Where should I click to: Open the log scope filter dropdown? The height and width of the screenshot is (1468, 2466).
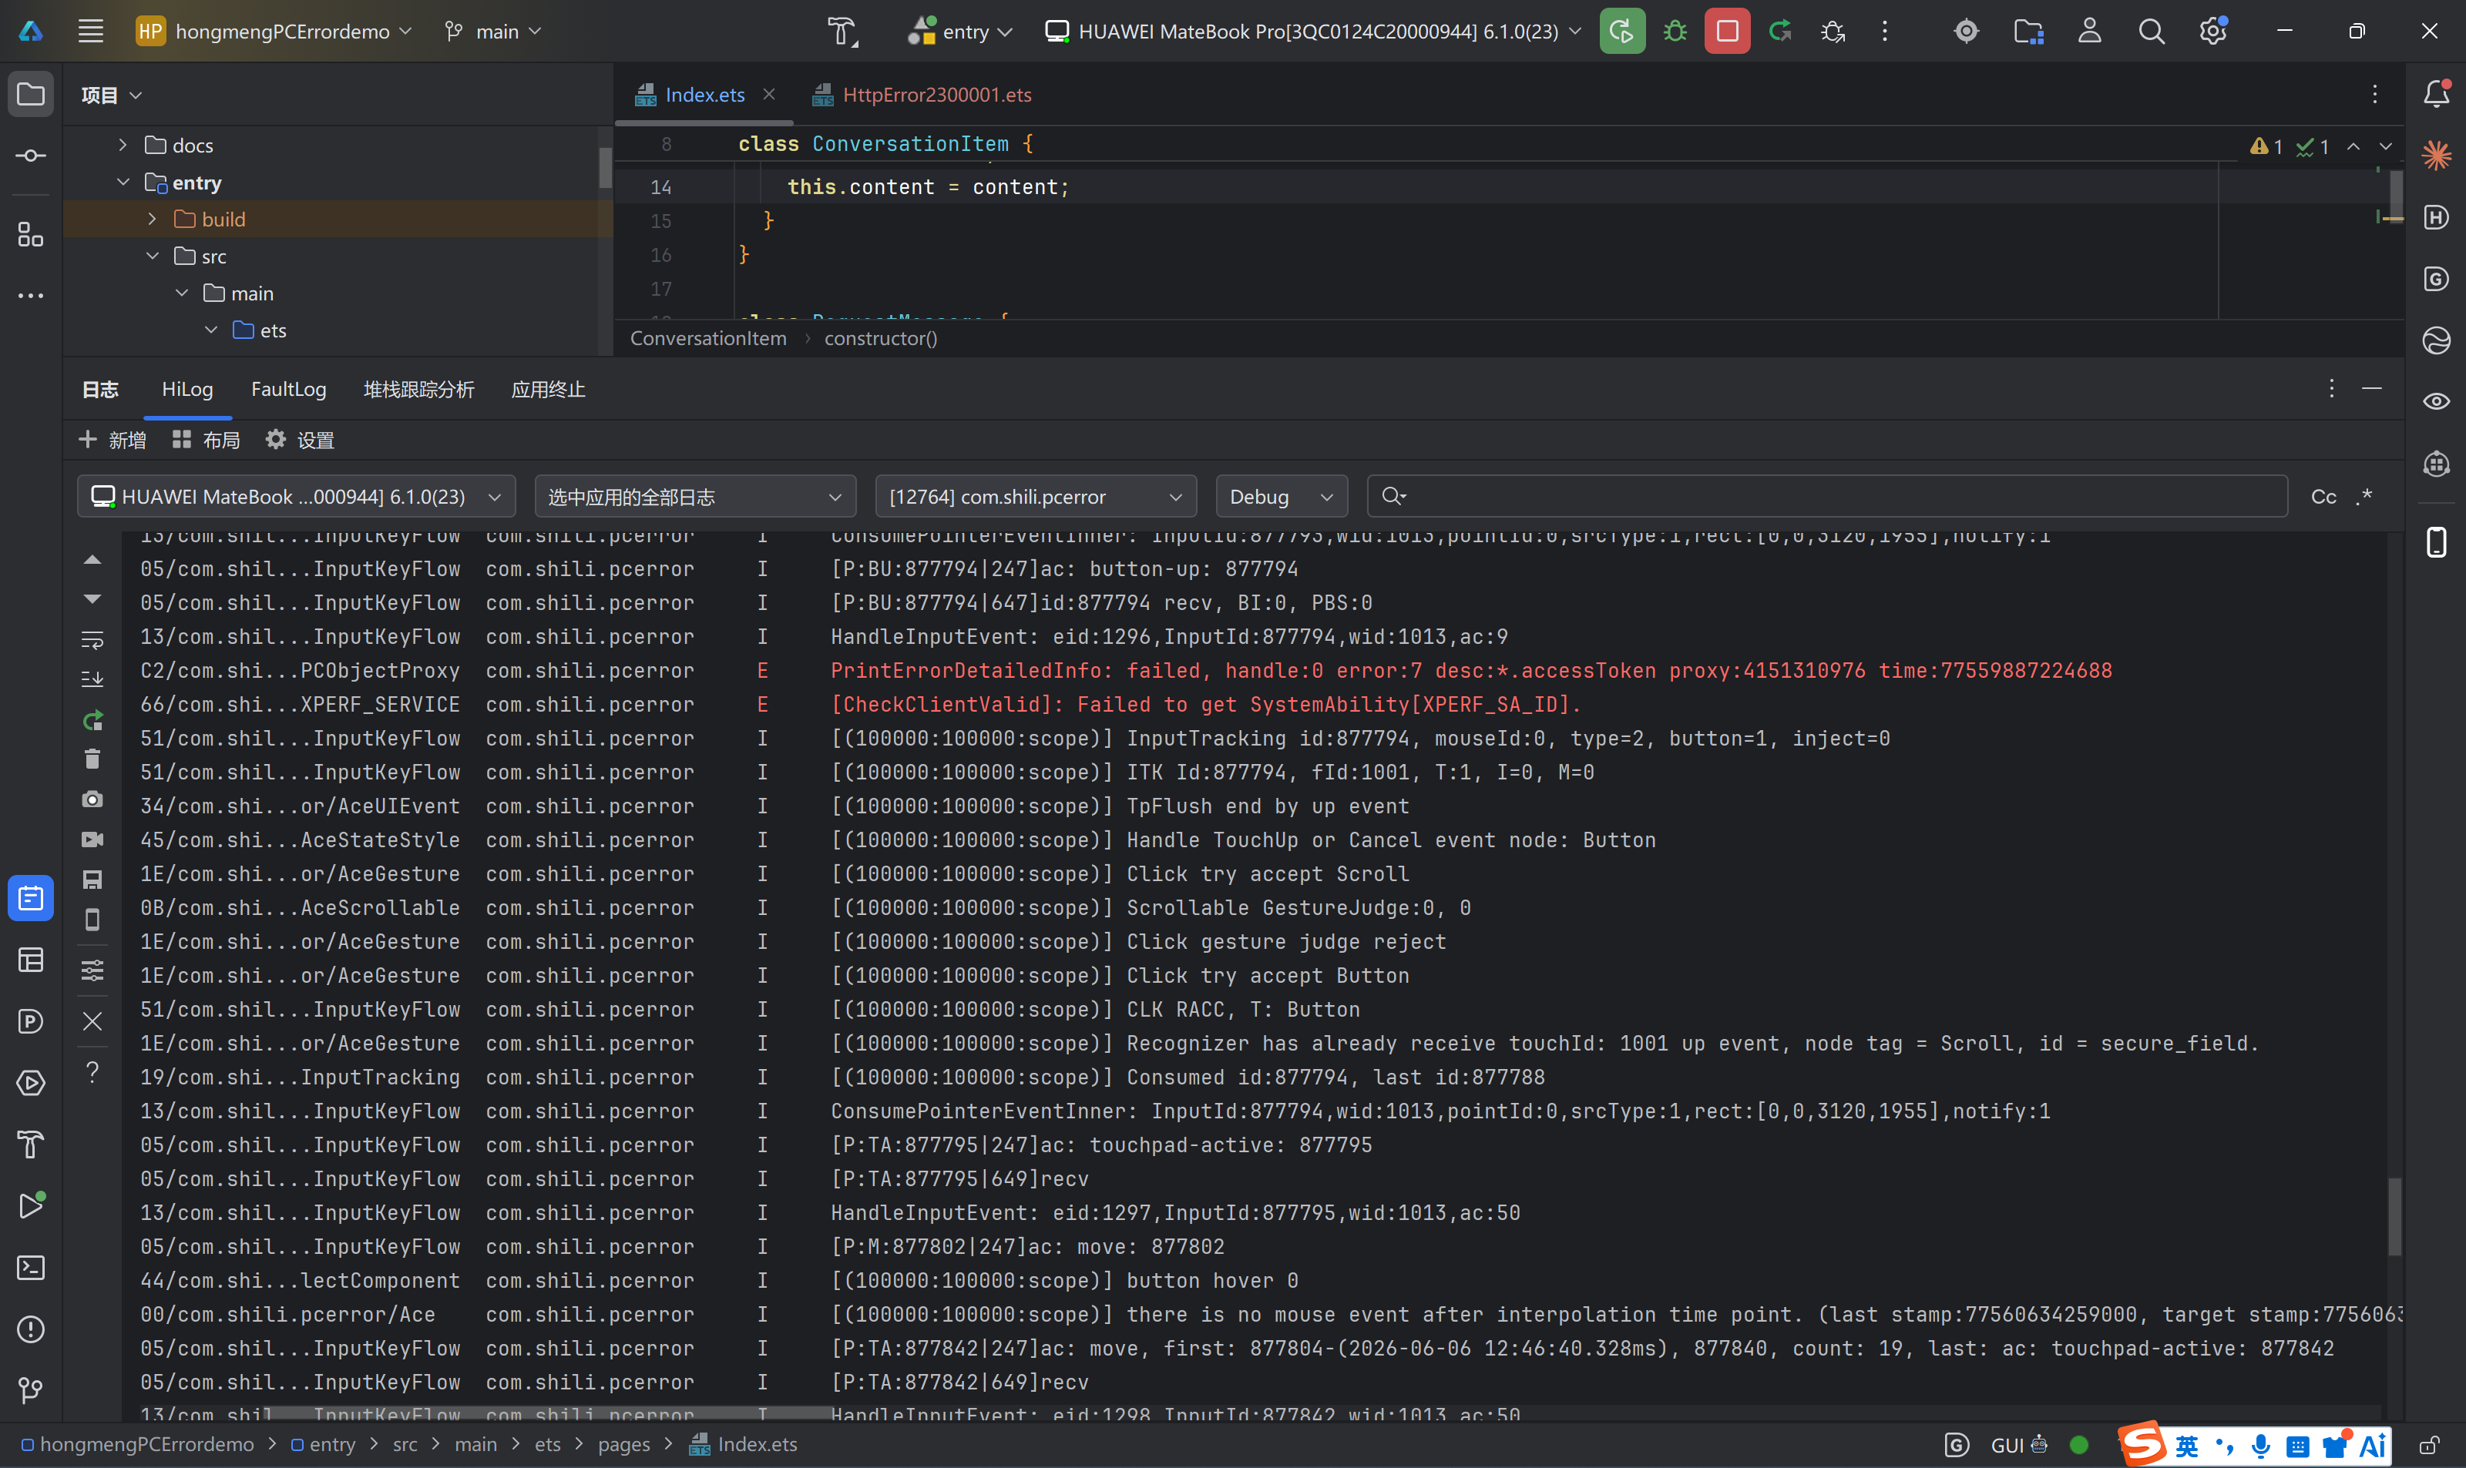694,497
